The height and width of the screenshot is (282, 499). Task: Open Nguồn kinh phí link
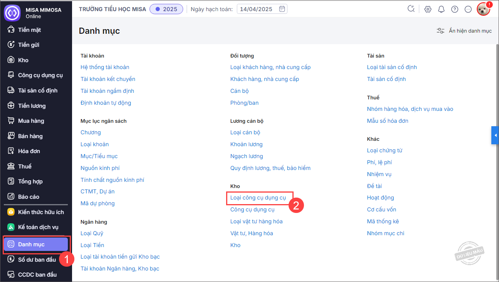(x=100, y=168)
